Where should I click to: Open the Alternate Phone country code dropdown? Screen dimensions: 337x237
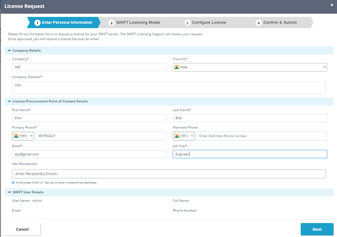184,136
